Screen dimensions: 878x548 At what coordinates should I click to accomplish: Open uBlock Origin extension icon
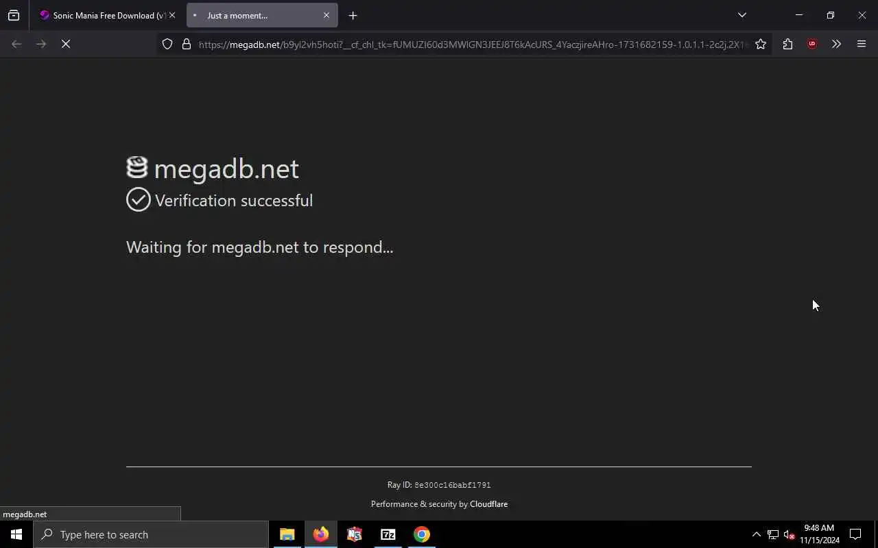coord(812,44)
